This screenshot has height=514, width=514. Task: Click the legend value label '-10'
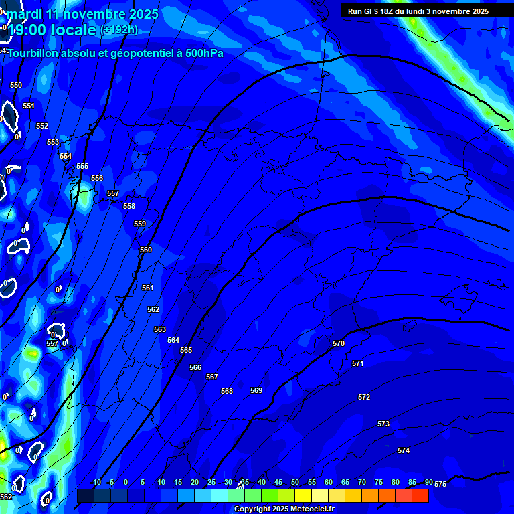click(95, 483)
